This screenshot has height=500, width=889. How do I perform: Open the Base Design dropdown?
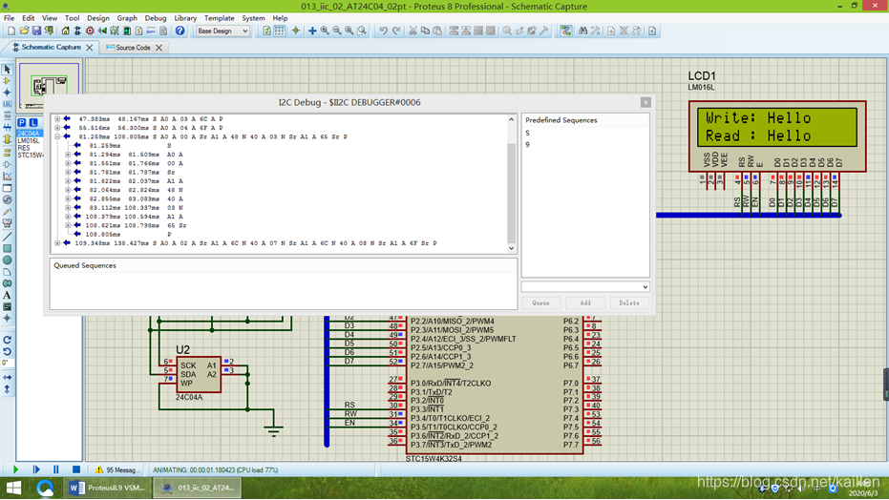[222, 31]
